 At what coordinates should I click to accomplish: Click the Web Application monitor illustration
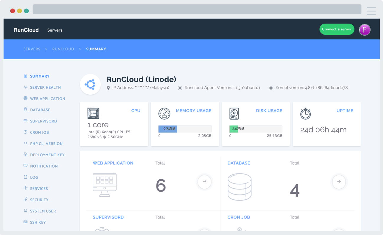coord(105,185)
